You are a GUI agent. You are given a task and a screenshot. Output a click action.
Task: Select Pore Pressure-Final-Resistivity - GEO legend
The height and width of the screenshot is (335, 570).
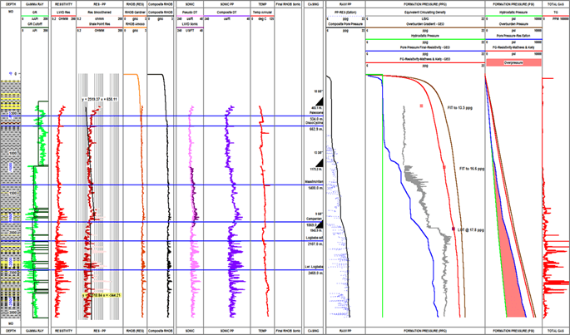(425, 47)
